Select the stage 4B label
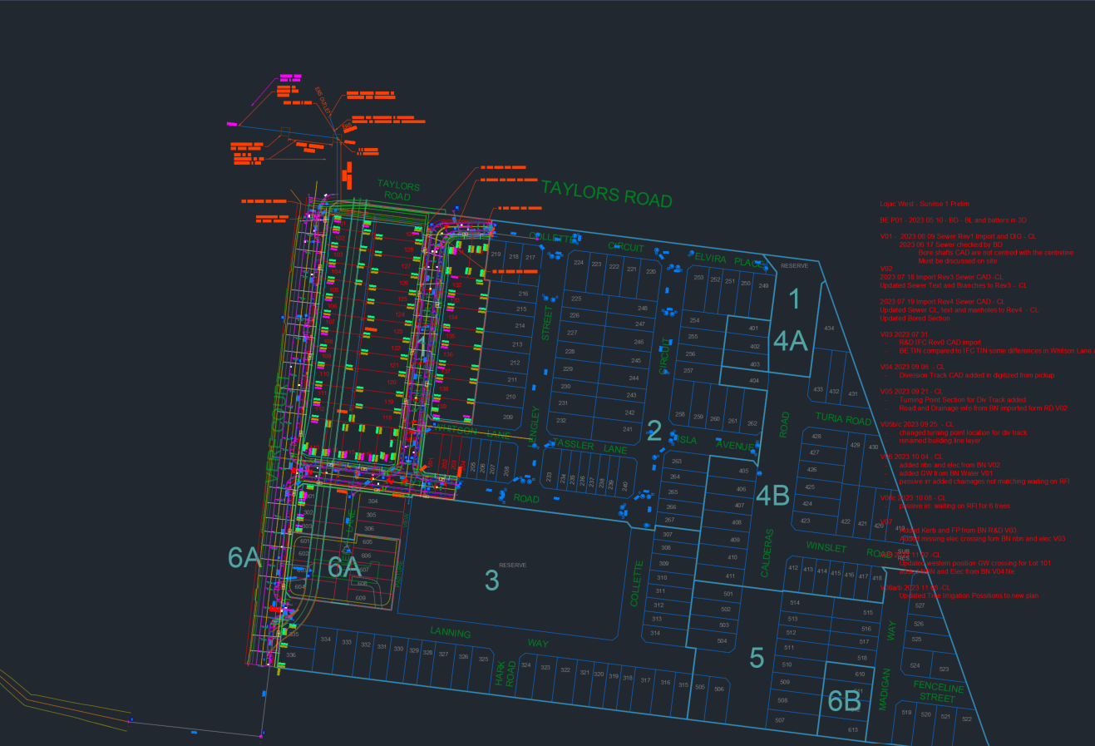This screenshot has width=1095, height=746. [772, 496]
